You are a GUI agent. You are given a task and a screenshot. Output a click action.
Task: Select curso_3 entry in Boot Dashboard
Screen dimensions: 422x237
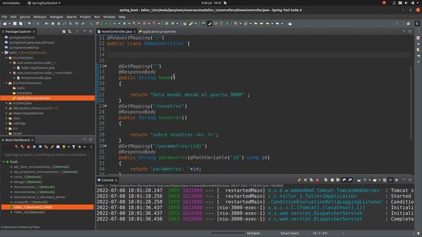[x=28, y=177]
